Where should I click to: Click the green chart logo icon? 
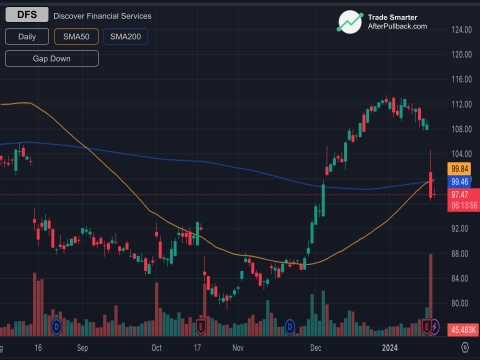(x=350, y=21)
